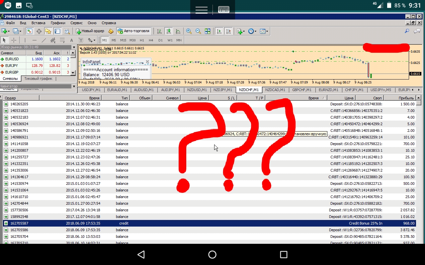Set timeframe to D1
This screenshot has height=265, width=425.
160,40
